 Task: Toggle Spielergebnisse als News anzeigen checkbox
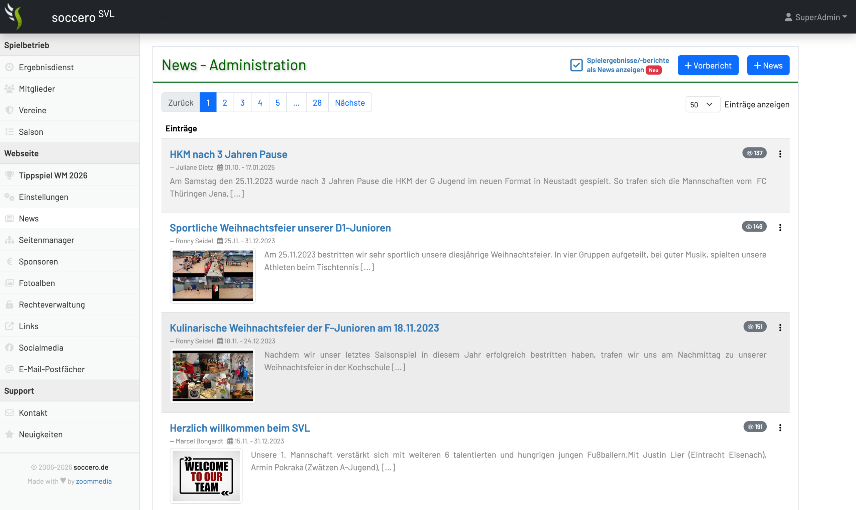(x=576, y=65)
